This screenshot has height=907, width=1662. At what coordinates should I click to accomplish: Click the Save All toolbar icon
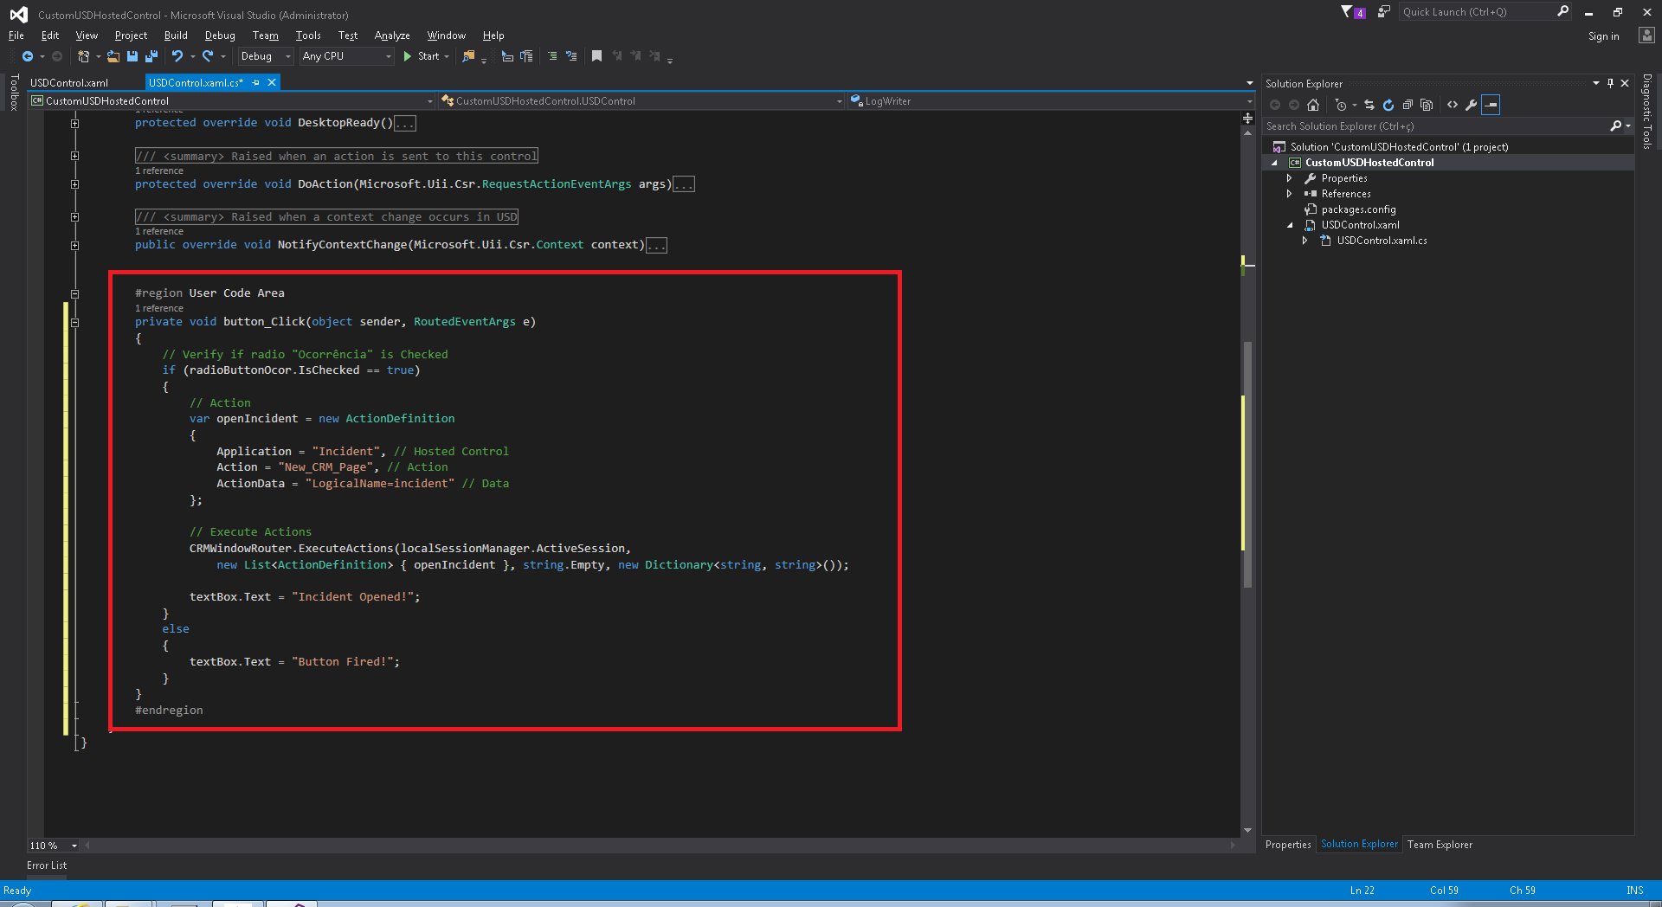[x=151, y=56]
